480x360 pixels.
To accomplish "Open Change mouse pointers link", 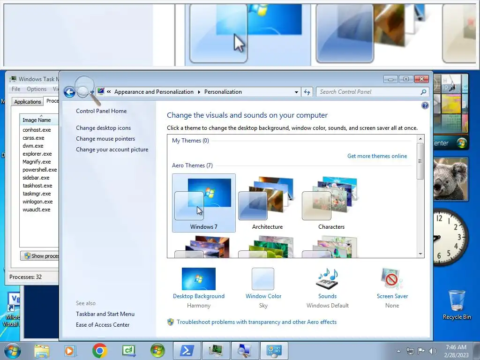I will pos(105,139).
